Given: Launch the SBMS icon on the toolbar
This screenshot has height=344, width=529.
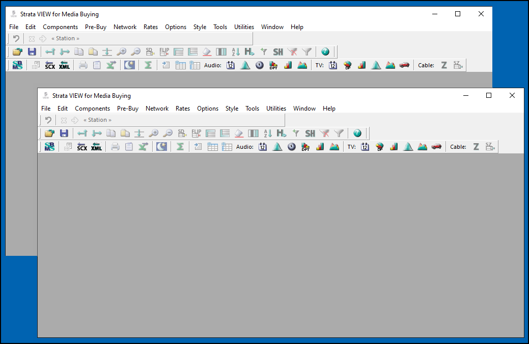Looking at the screenshot, I should [49, 146].
